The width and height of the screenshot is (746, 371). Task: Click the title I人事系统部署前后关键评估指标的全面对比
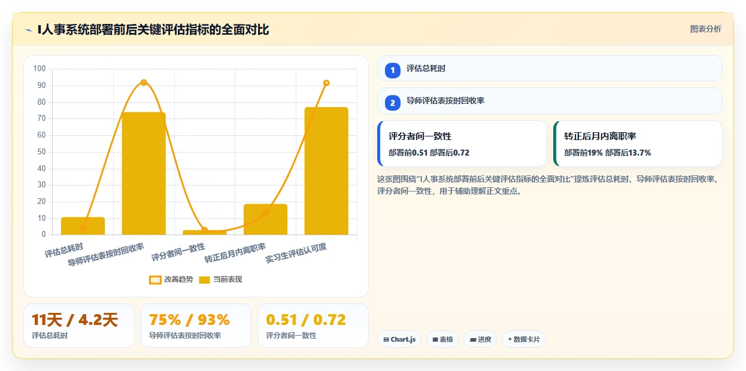point(153,29)
